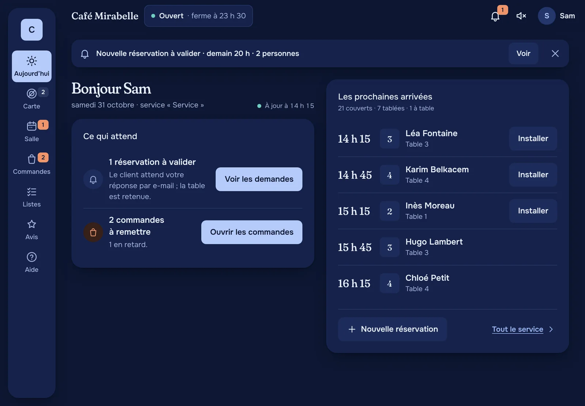585x406 pixels.
Task: Open the Commandes bag icon in sidebar
Action: tap(31, 159)
